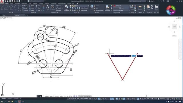This screenshot has height=103, width=183.
Task: Switch to the Manage ribbon tab
Action: pos(35,3)
